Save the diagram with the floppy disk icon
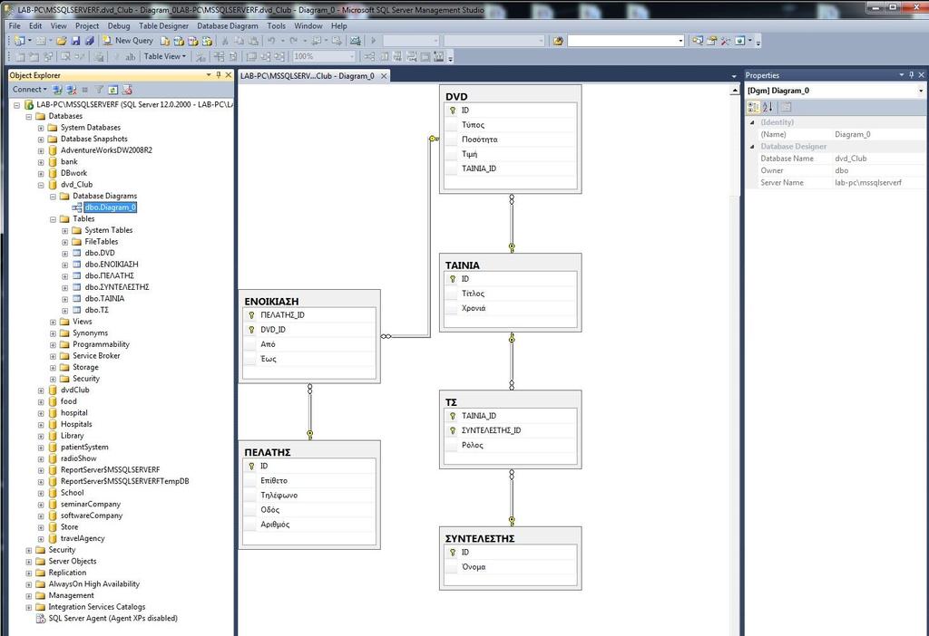The height and width of the screenshot is (636, 929). [x=76, y=41]
